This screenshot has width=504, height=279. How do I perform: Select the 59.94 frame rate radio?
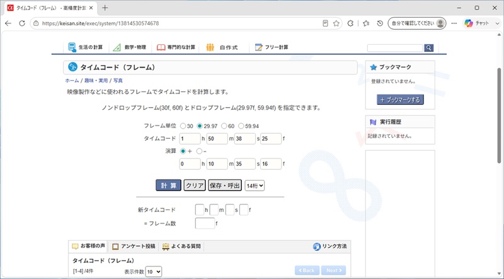[x=241, y=126]
